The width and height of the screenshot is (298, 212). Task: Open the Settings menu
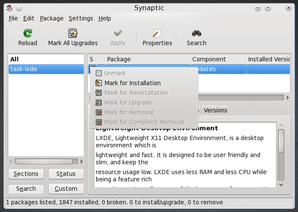tap(81, 18)
